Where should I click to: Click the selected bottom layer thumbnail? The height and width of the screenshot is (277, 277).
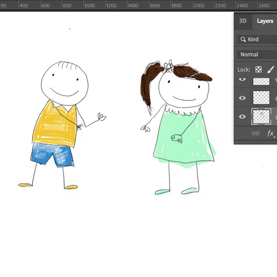(261, 117)
